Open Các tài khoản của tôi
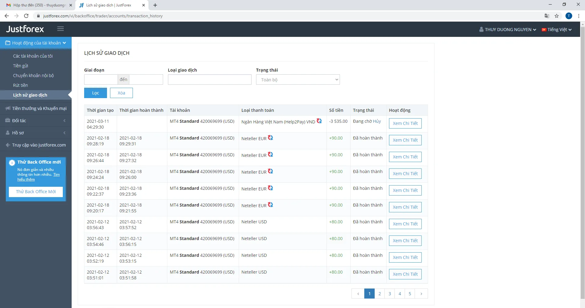 click(x=33, y=56)
